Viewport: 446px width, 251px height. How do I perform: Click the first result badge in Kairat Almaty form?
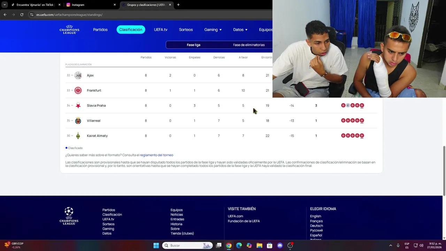(343, 136)
